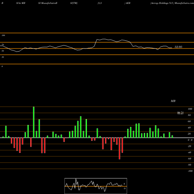This screenshot has width=194, height=194.
Task: Click the -60 label on MR axis
Action: pyautogui.click(x=189, y=159)
